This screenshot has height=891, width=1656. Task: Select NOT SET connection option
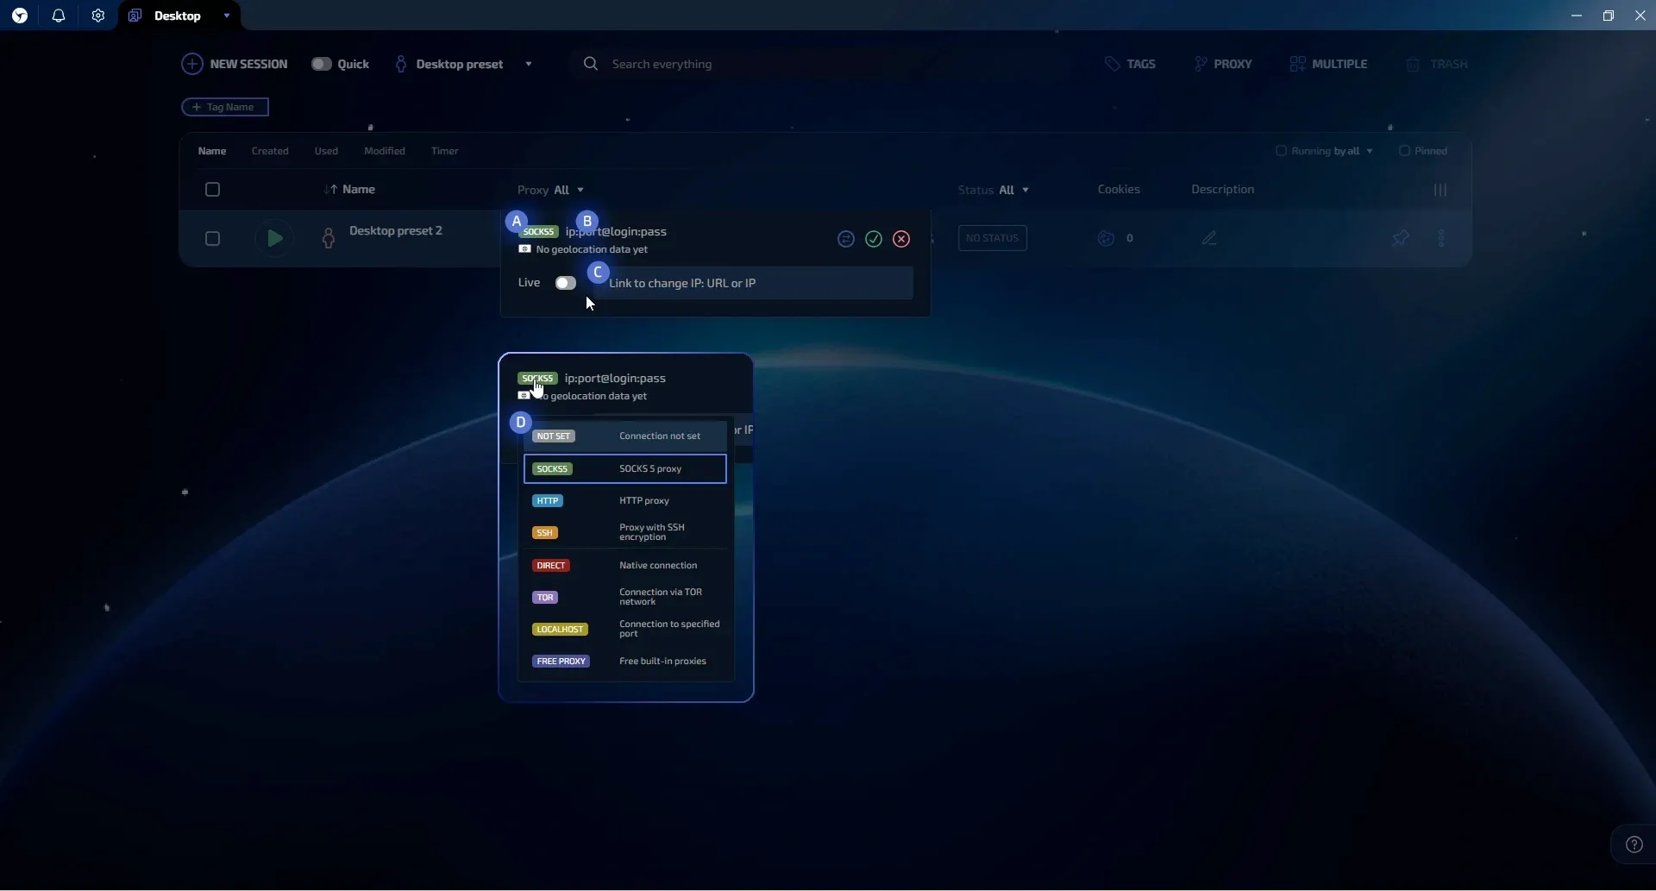click(x=625, y=436)
